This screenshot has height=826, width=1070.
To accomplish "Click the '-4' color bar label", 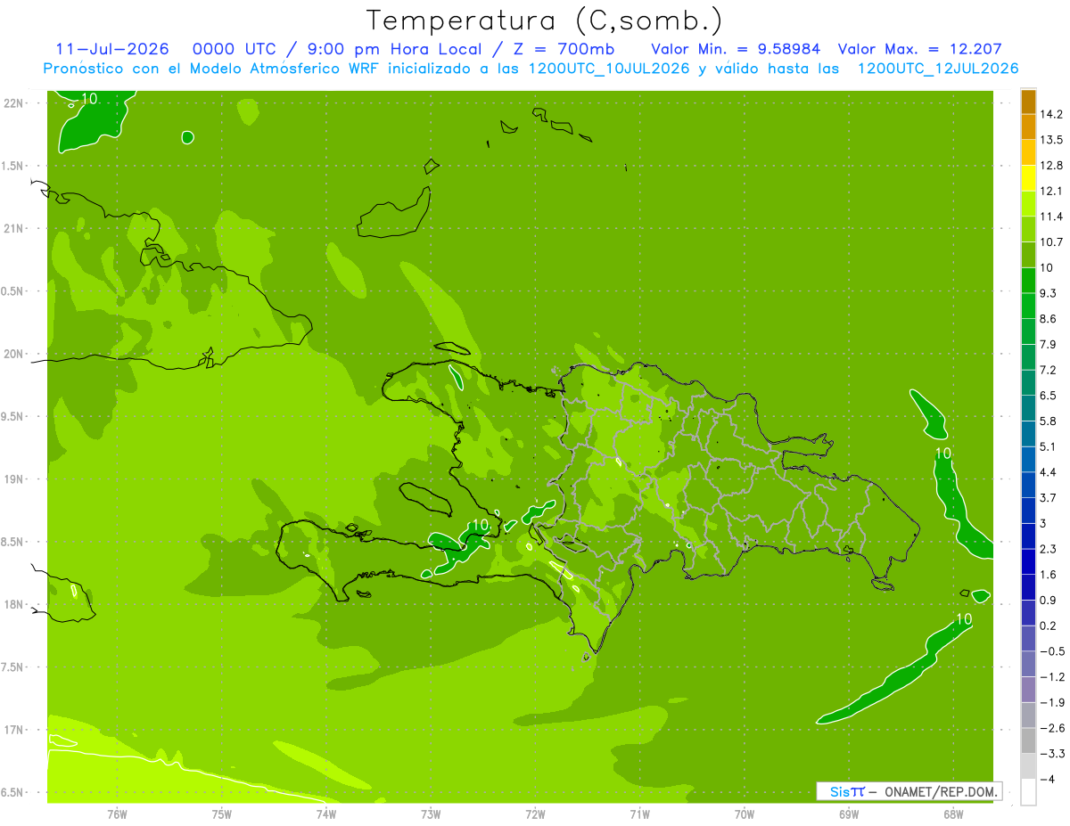I will click(1048, 780).
